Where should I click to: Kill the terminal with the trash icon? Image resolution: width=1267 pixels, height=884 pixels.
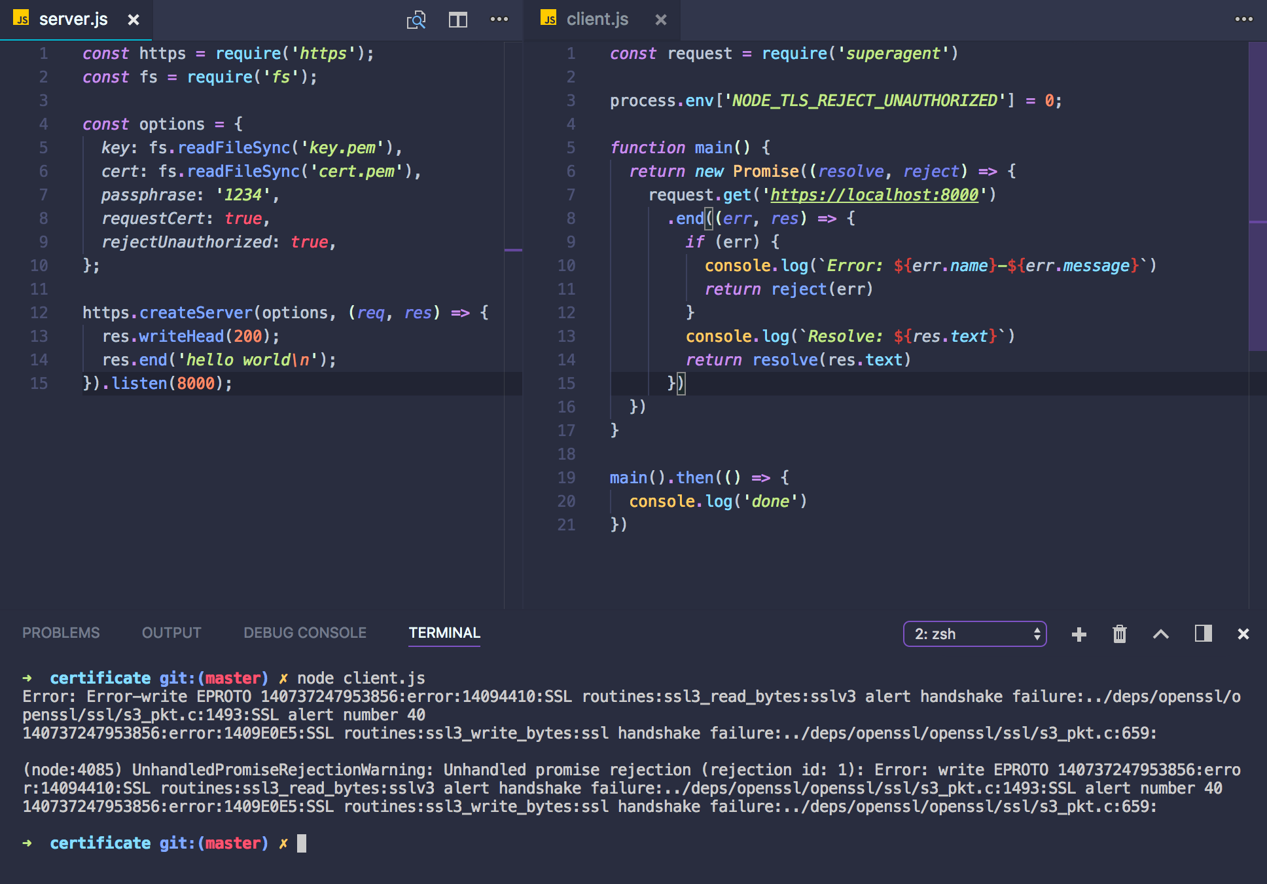click(x=1119, y=634)
